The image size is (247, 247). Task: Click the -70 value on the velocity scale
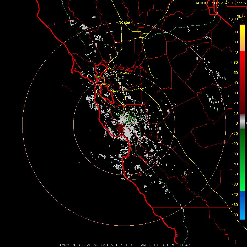pyautogui.click(x=235, y=195)
